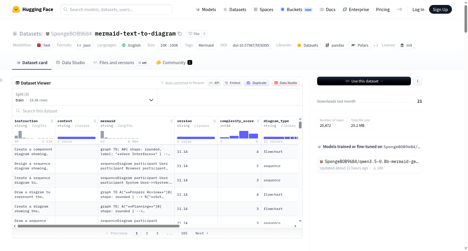Focus the Search this dataset field

pos(157,111)
